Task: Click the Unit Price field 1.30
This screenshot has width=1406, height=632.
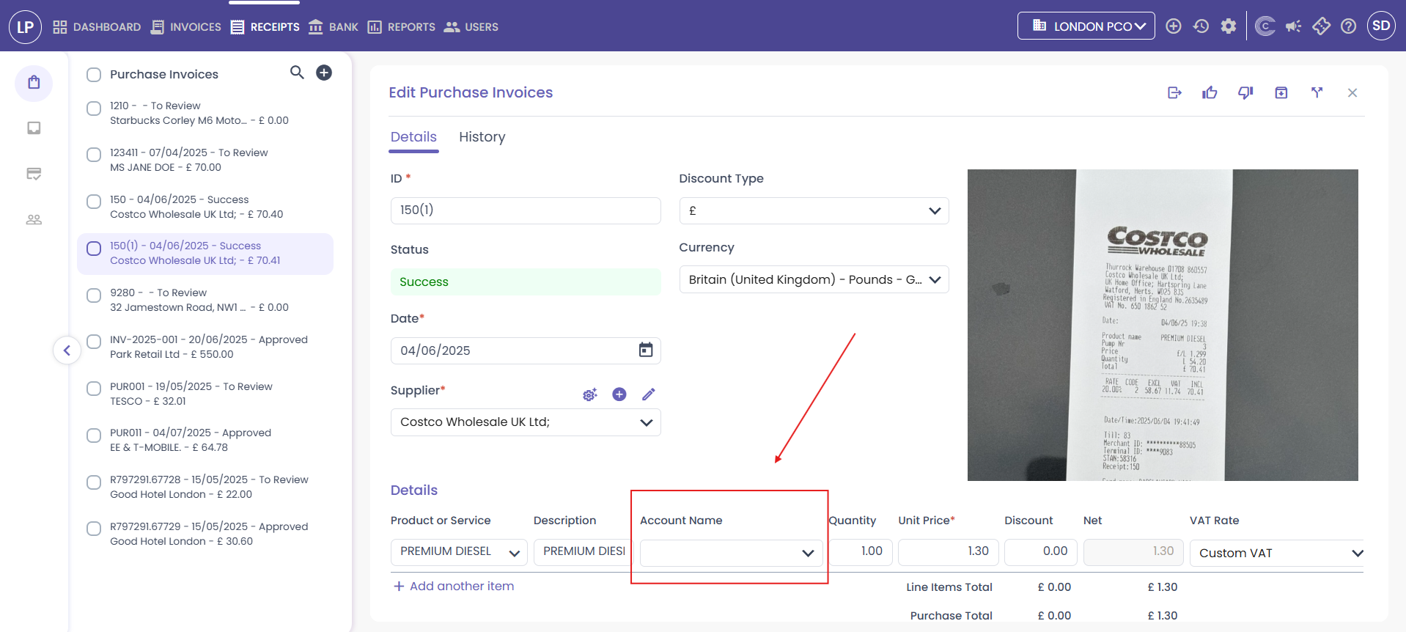Action: (948, 551)
